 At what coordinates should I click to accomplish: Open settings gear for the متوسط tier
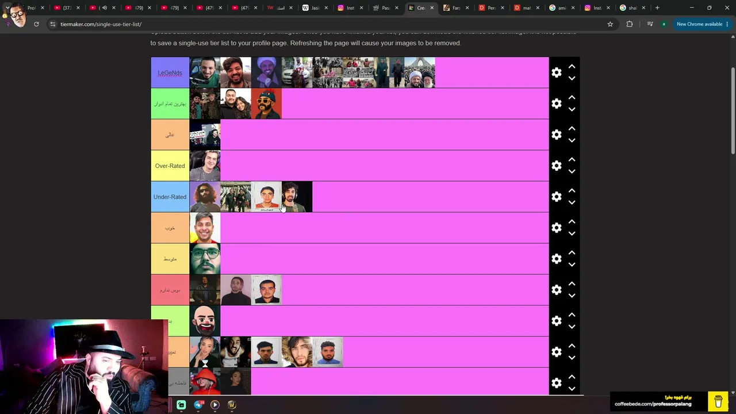point(556,259)
